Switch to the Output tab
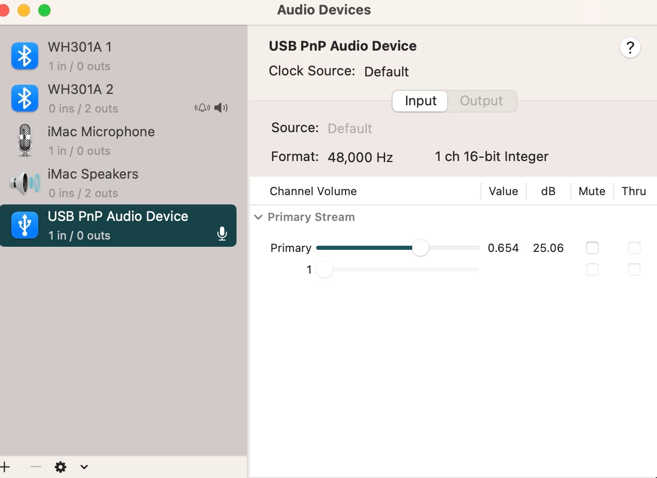This screenshot has width=657, height=478. click(481, 101)
